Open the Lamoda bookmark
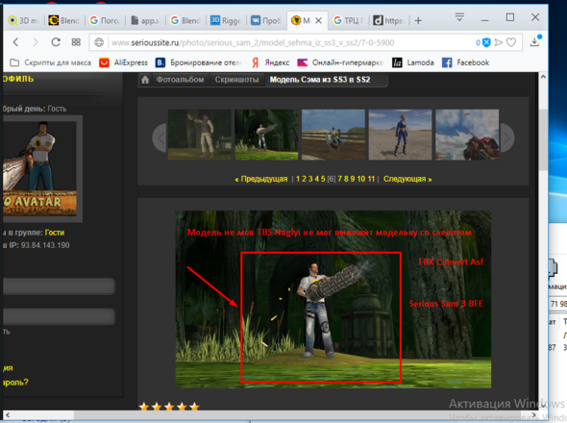 413,62
